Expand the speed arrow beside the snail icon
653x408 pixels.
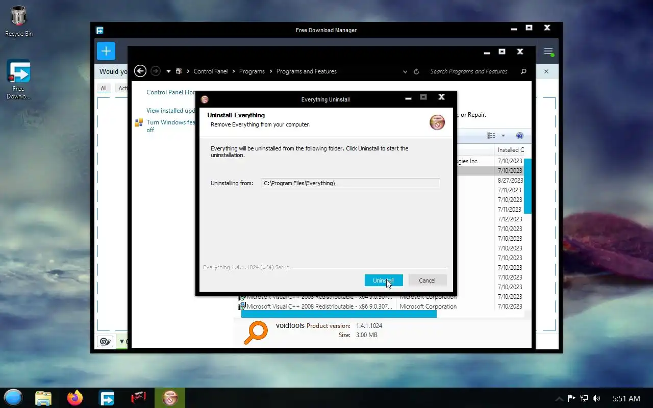pos(122,341)
